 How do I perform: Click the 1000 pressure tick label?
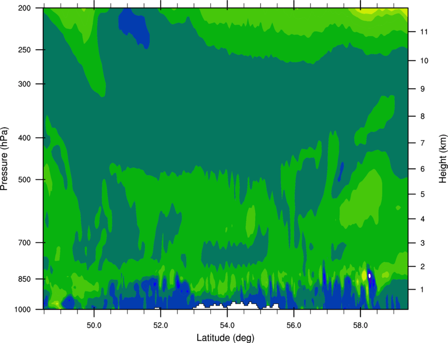point(22,310)
